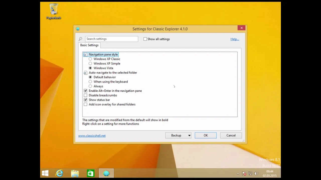Screen dimensions: 321x180
Task: Click the OK button
Action: point(206,135)
